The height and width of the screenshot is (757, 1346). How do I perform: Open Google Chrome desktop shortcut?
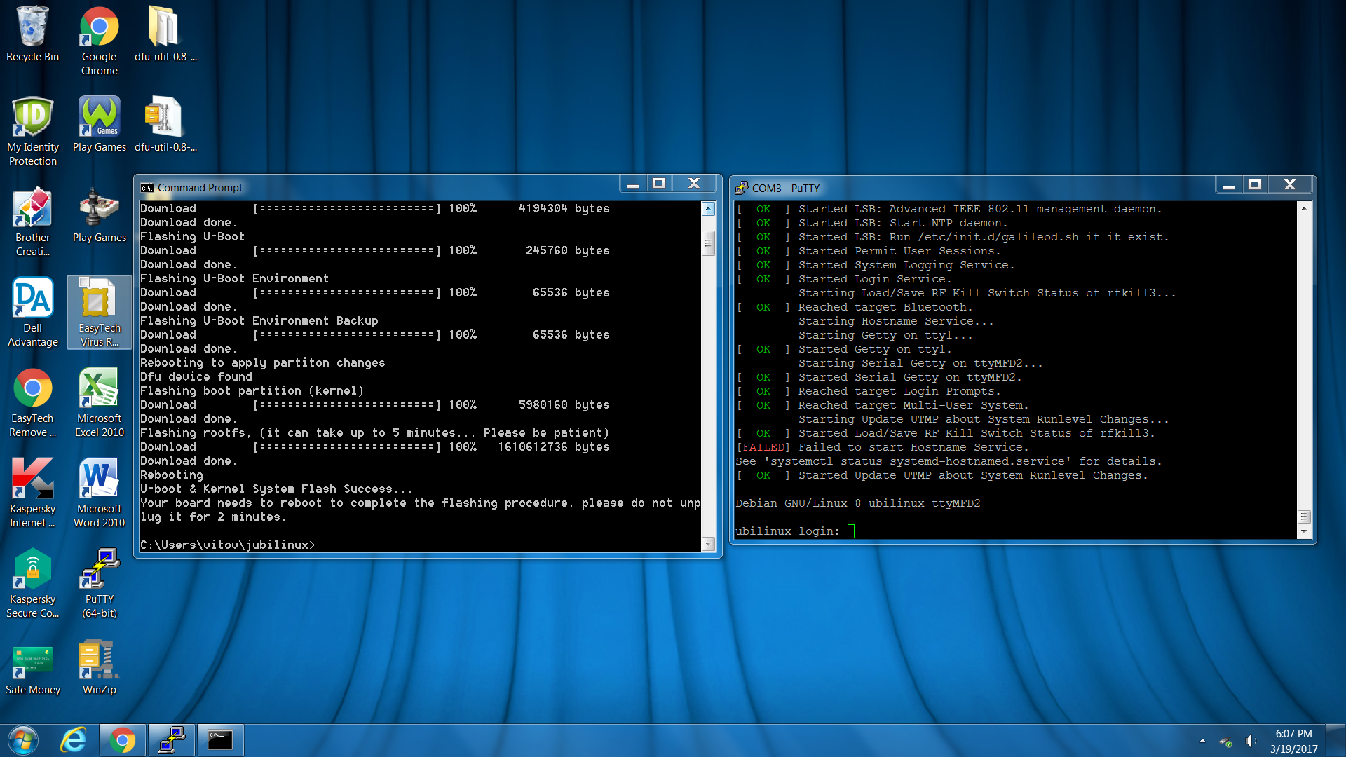[99, 41]
